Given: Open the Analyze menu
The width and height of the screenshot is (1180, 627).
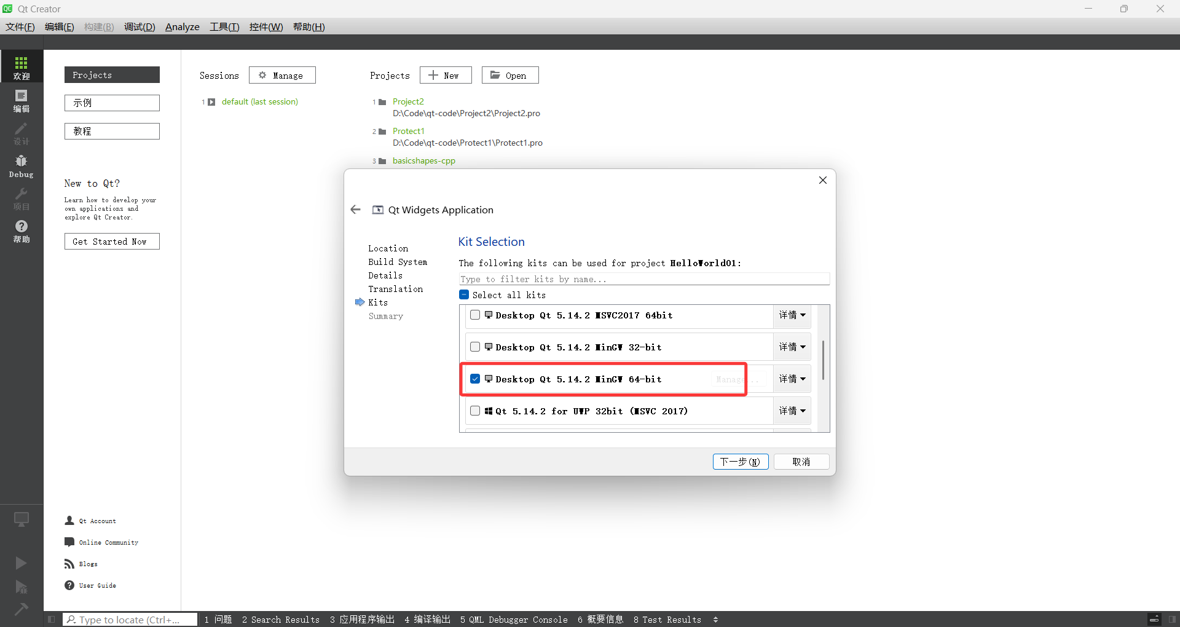Looking at the screenshot, I should [183, 27].
